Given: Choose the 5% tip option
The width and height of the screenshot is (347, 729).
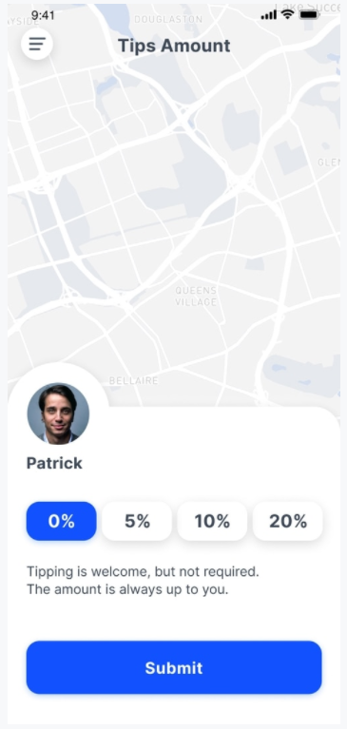Looking at the screenshot, I should coord(137,521).
